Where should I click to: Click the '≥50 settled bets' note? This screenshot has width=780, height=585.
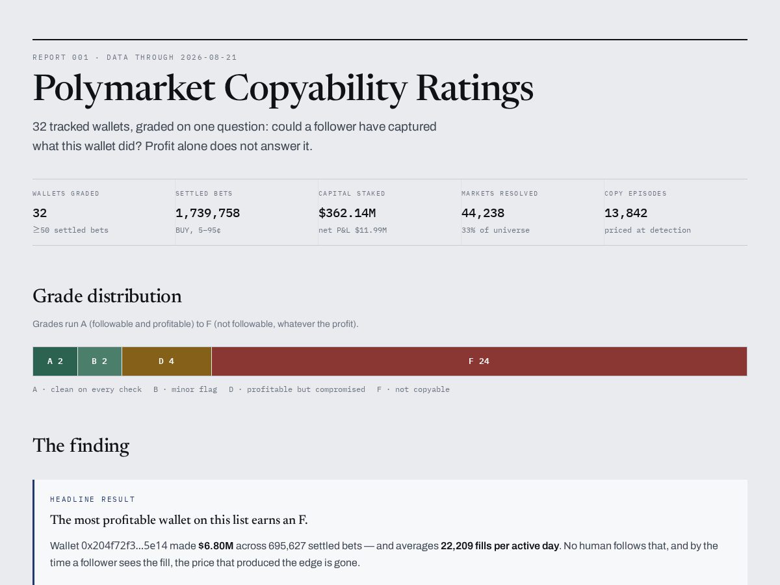70,230
